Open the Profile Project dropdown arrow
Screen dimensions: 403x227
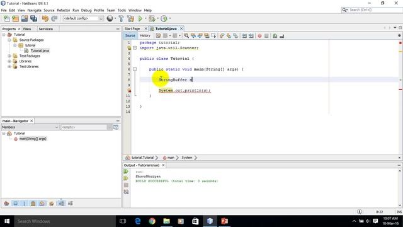(x=169, y=18)
